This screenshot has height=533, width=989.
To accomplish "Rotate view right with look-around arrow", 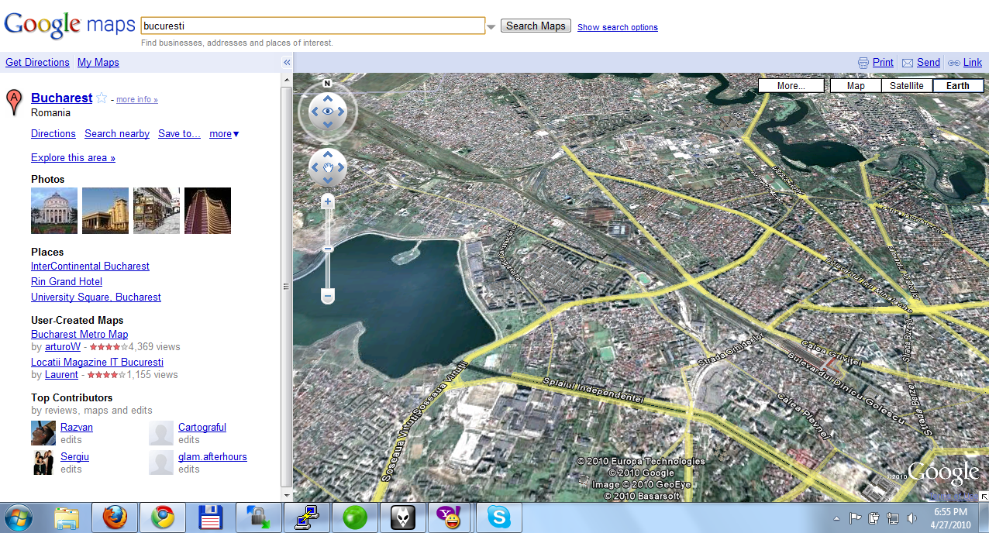I will click(341, 112).
